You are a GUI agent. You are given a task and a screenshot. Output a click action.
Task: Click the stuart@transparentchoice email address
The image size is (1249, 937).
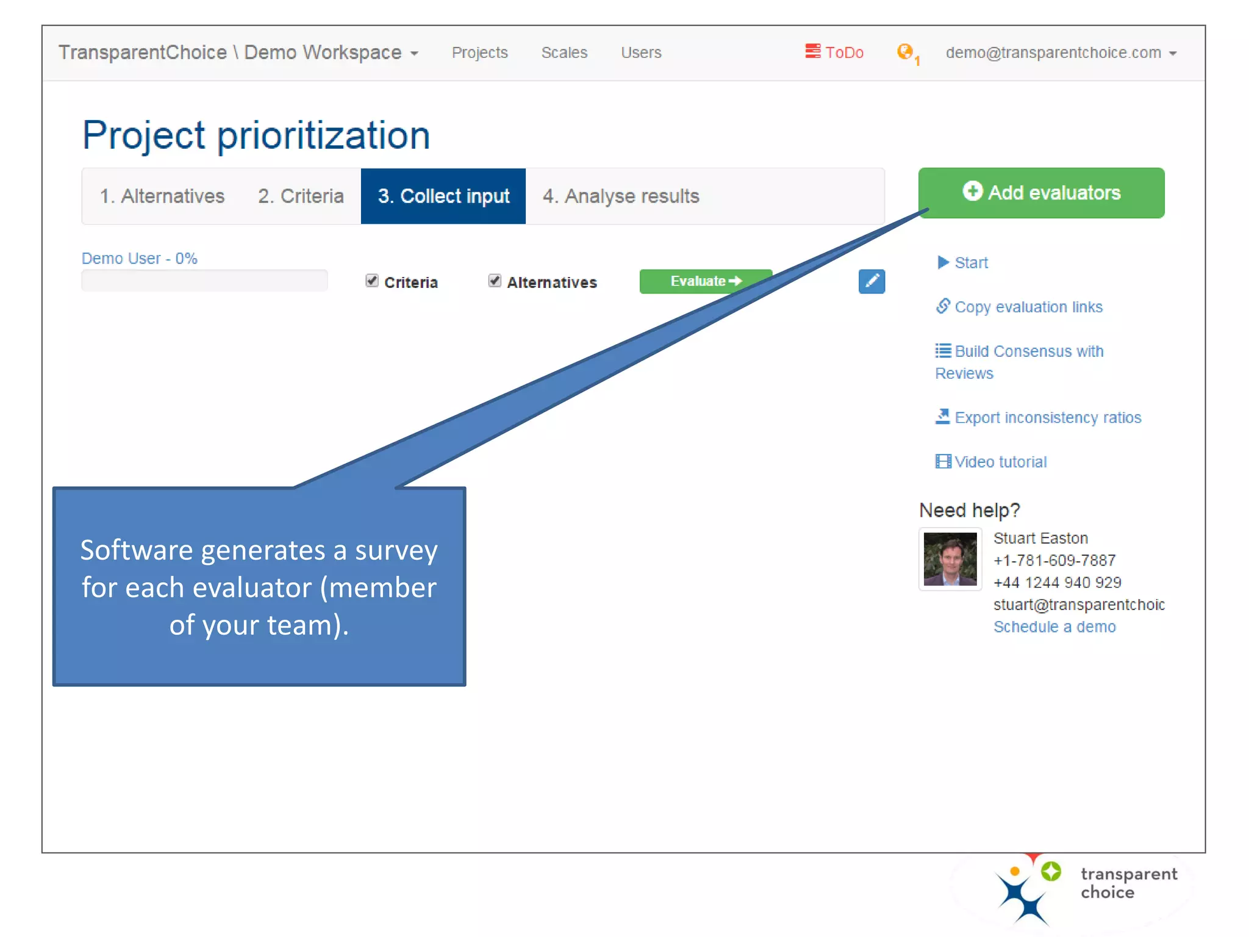pos(1079,605)
